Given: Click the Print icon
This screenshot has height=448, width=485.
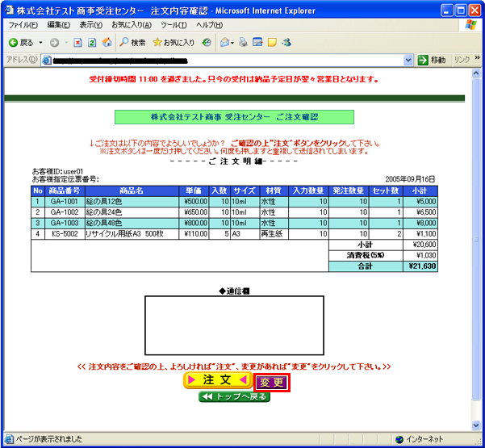Looking at the screenshot, I should coord(243,43).
